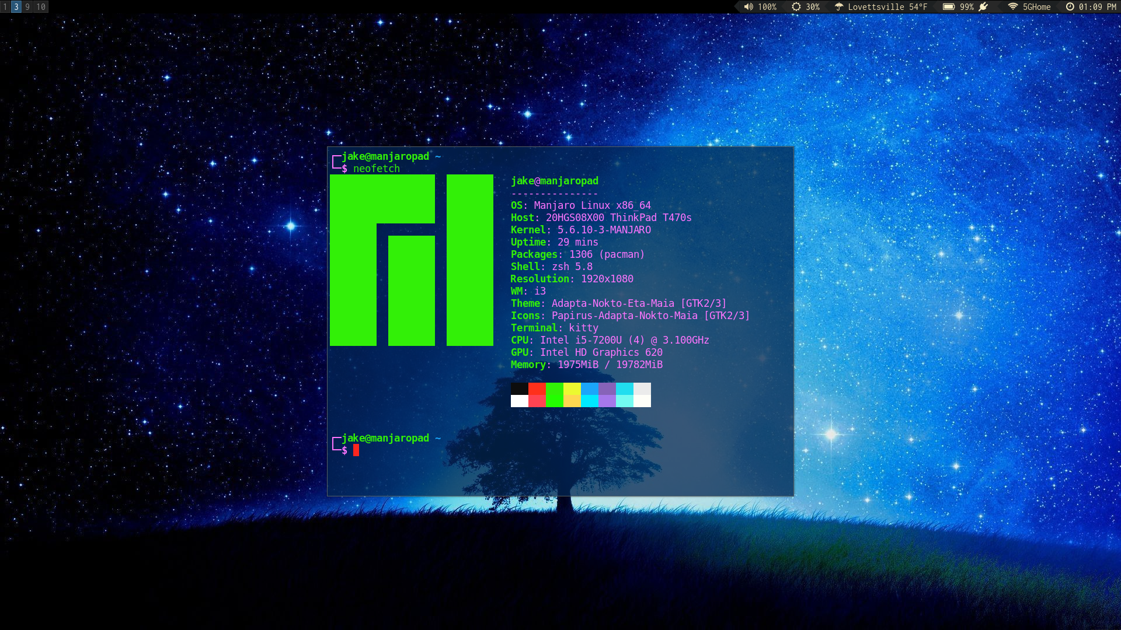Click the CPU: Intel i5-7200U line
Screen dimensions: 1121x630
[x=610, y=340]
